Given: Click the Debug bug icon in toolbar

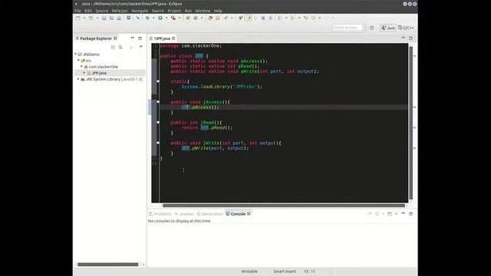Looking at the screenshot, I should [147, 18].
